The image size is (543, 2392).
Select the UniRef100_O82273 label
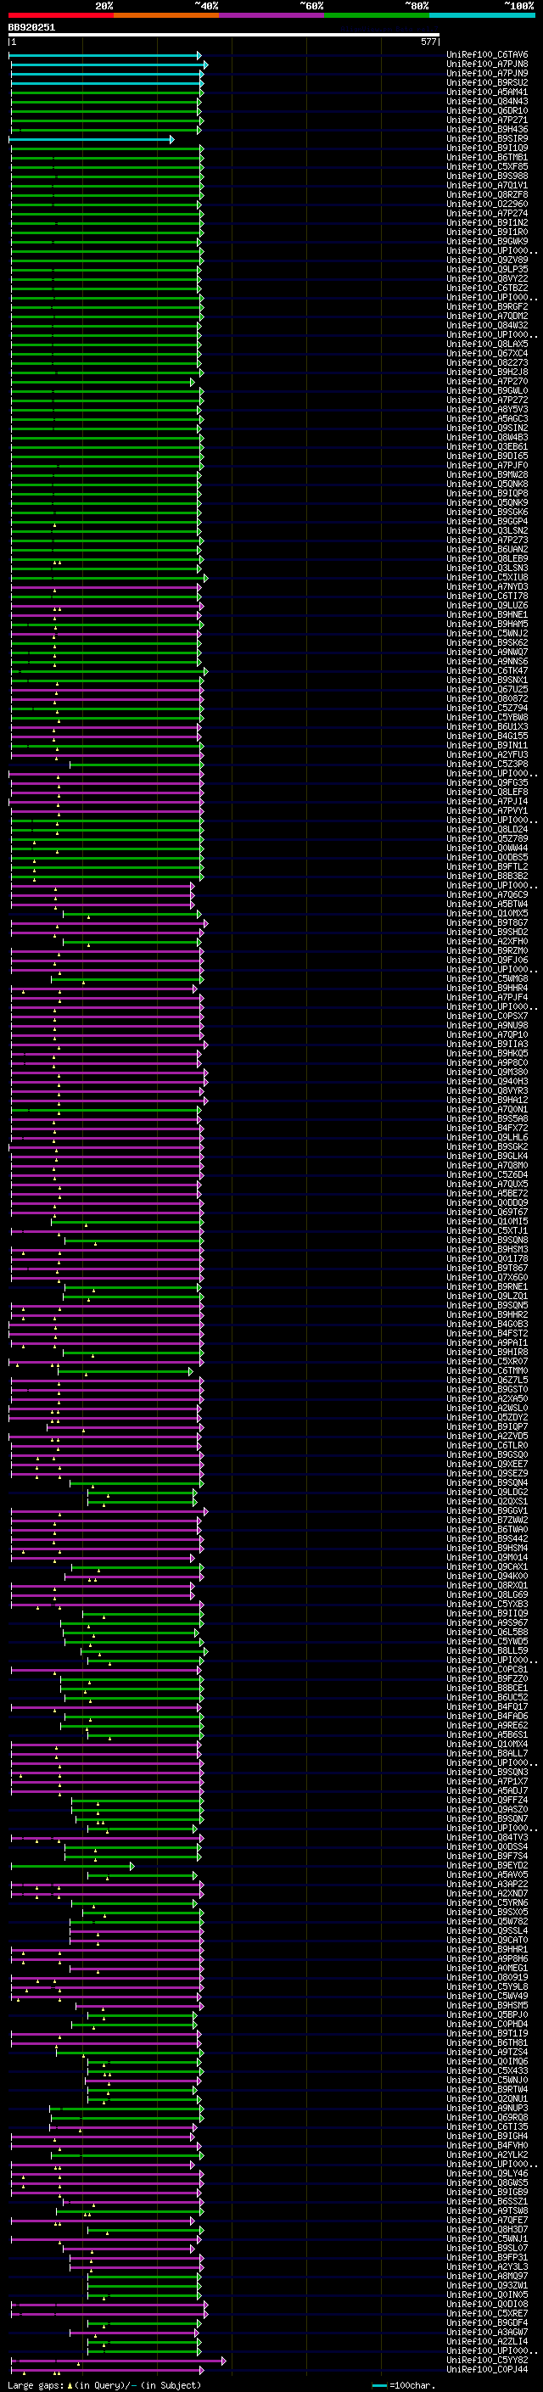[487, 363]
